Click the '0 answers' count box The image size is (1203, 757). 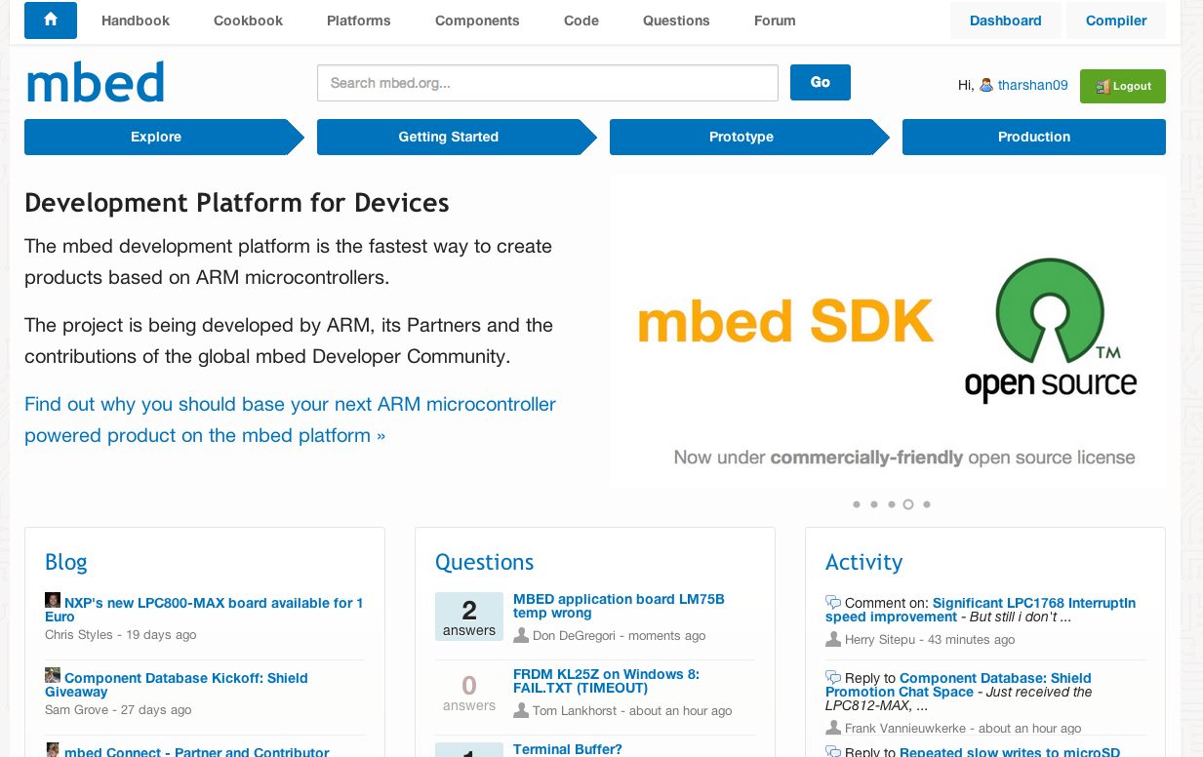(x=469, y=692)
